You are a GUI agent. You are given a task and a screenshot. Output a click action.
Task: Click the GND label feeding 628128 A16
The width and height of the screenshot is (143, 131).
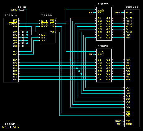pyautogui.click(x=118, y=13)
